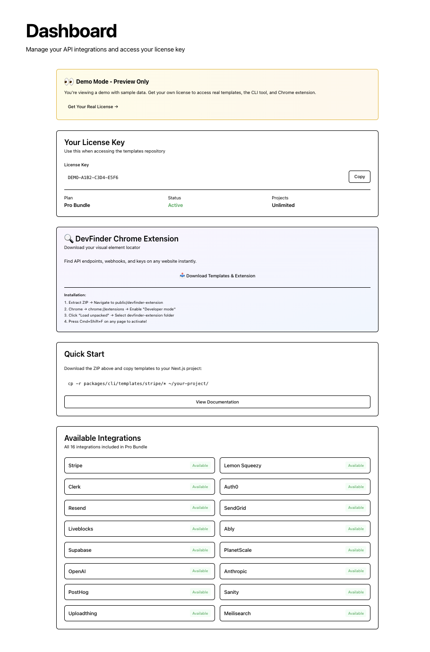Screen dimensions: 430x652
Task: Select the license key DEMO-A1B2-C3D4-E5F6
Action: (93, 178)
